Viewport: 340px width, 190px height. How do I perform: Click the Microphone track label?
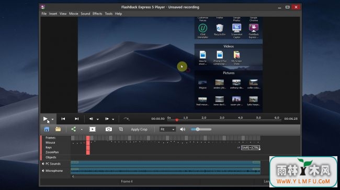[54, 171]
